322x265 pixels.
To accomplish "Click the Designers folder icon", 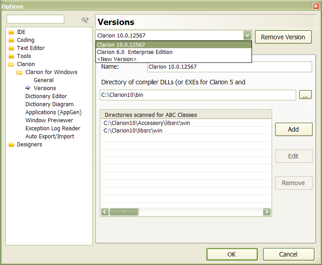I will pos(12,145).
